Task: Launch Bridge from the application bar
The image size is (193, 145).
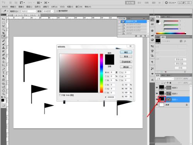Action: pyautogui.click(x=10, y=3)
